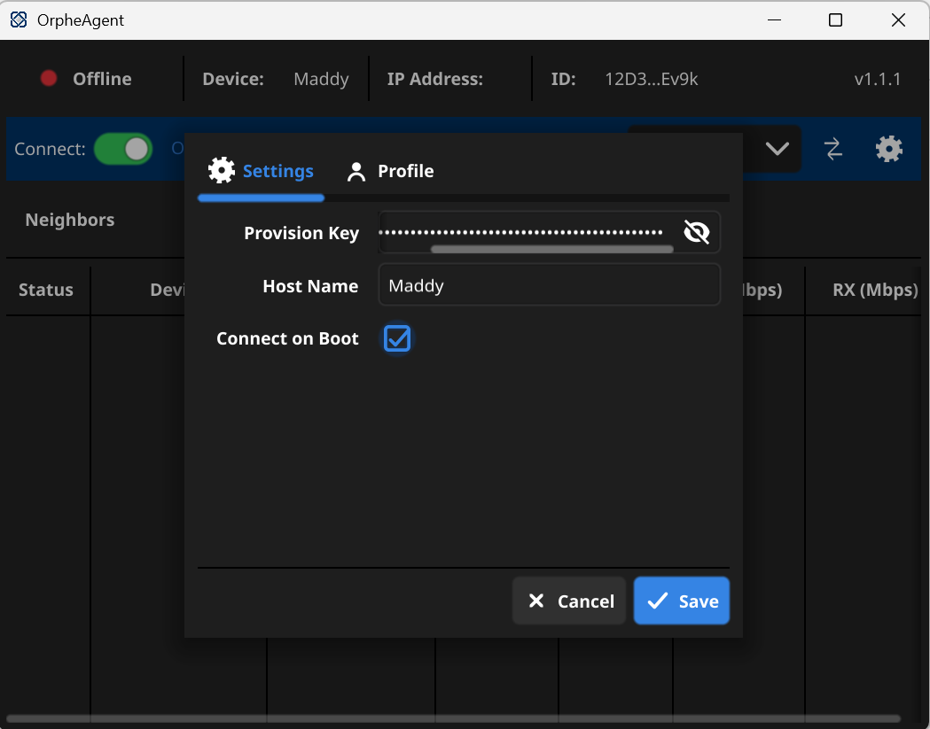Toggle the Connect switch off
Screen dimensions: 930x729
(x=123, y=149)
